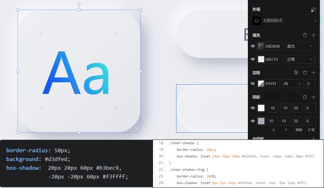324x188 pixels.
Task: Edit border width field showing 2
Action: tap(310, 84)
